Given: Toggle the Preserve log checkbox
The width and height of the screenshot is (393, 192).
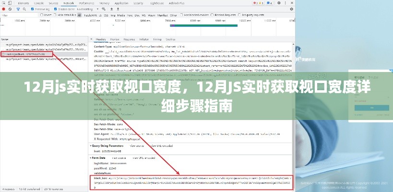Looking at the screenshot, I should 32,9.
